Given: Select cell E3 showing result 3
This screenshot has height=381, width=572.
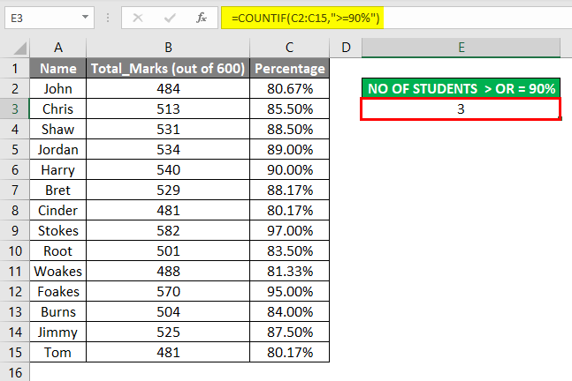Looking at the screenshot, I should tap(461, 108).
